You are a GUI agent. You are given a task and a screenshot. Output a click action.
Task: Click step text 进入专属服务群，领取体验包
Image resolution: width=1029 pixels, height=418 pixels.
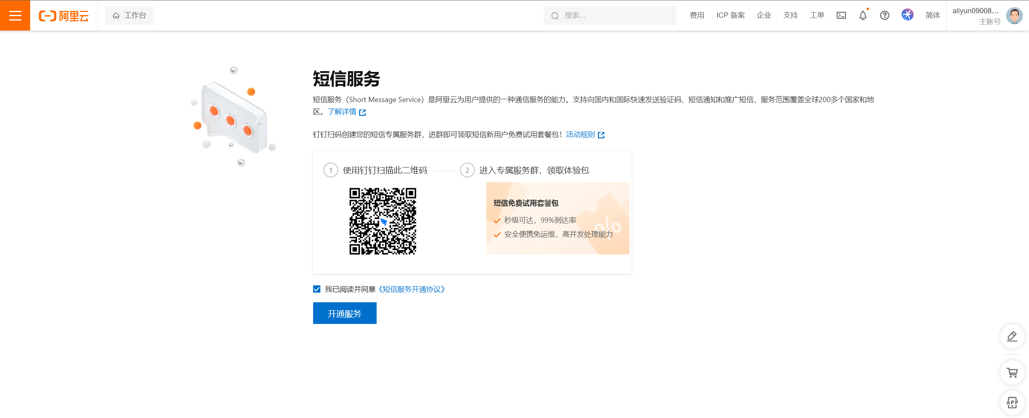(534, 170)
